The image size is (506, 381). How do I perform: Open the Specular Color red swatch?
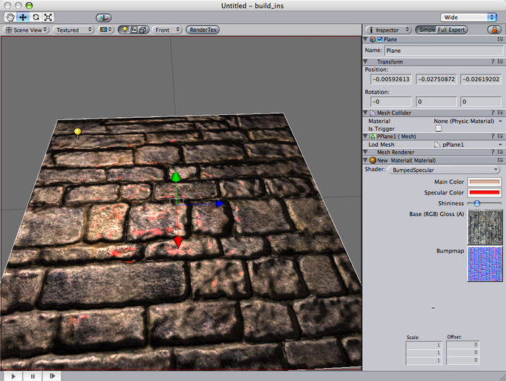tap(484, 193)
